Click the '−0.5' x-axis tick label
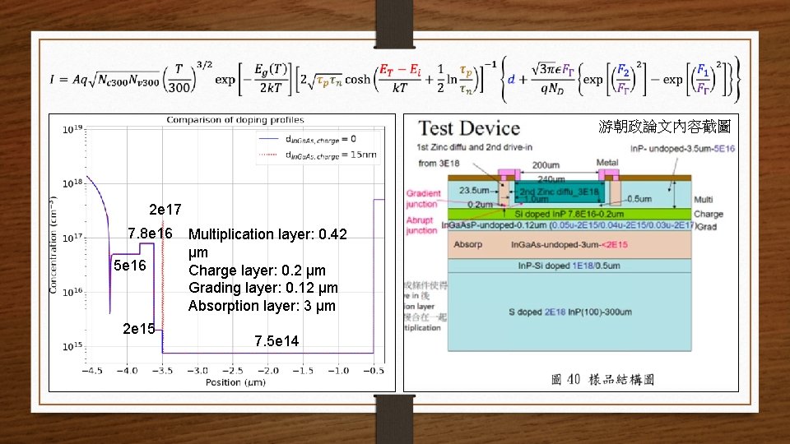 pyautogui.click(x=374, y=371)
